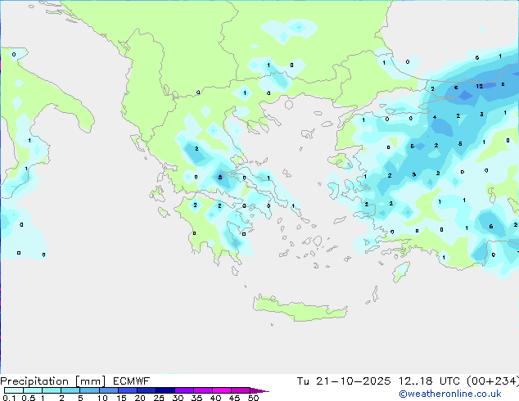Image resolution: width=519 pixels, height=401 pixels.
Task: Pick the 5–10 mm legend swatch
Action: pos(89,390)
